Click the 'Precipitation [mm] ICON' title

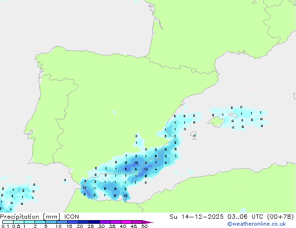[40, 217]
